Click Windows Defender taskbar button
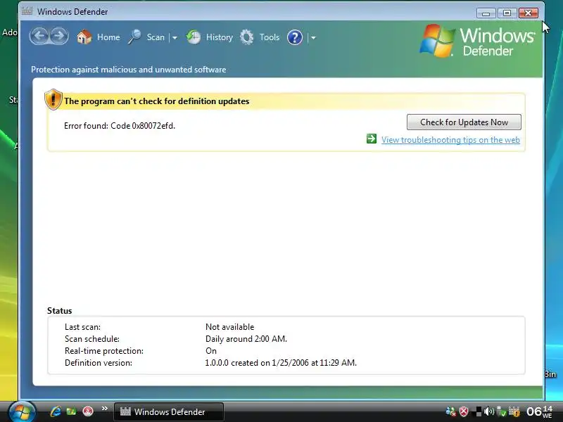The image size is (563, 422). pyautogui.click(x=169, y=412)
